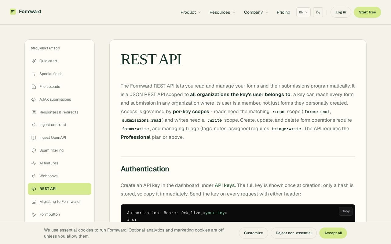Open AI features docs entry
Viewport: 391px width, 244px height.
60,163
